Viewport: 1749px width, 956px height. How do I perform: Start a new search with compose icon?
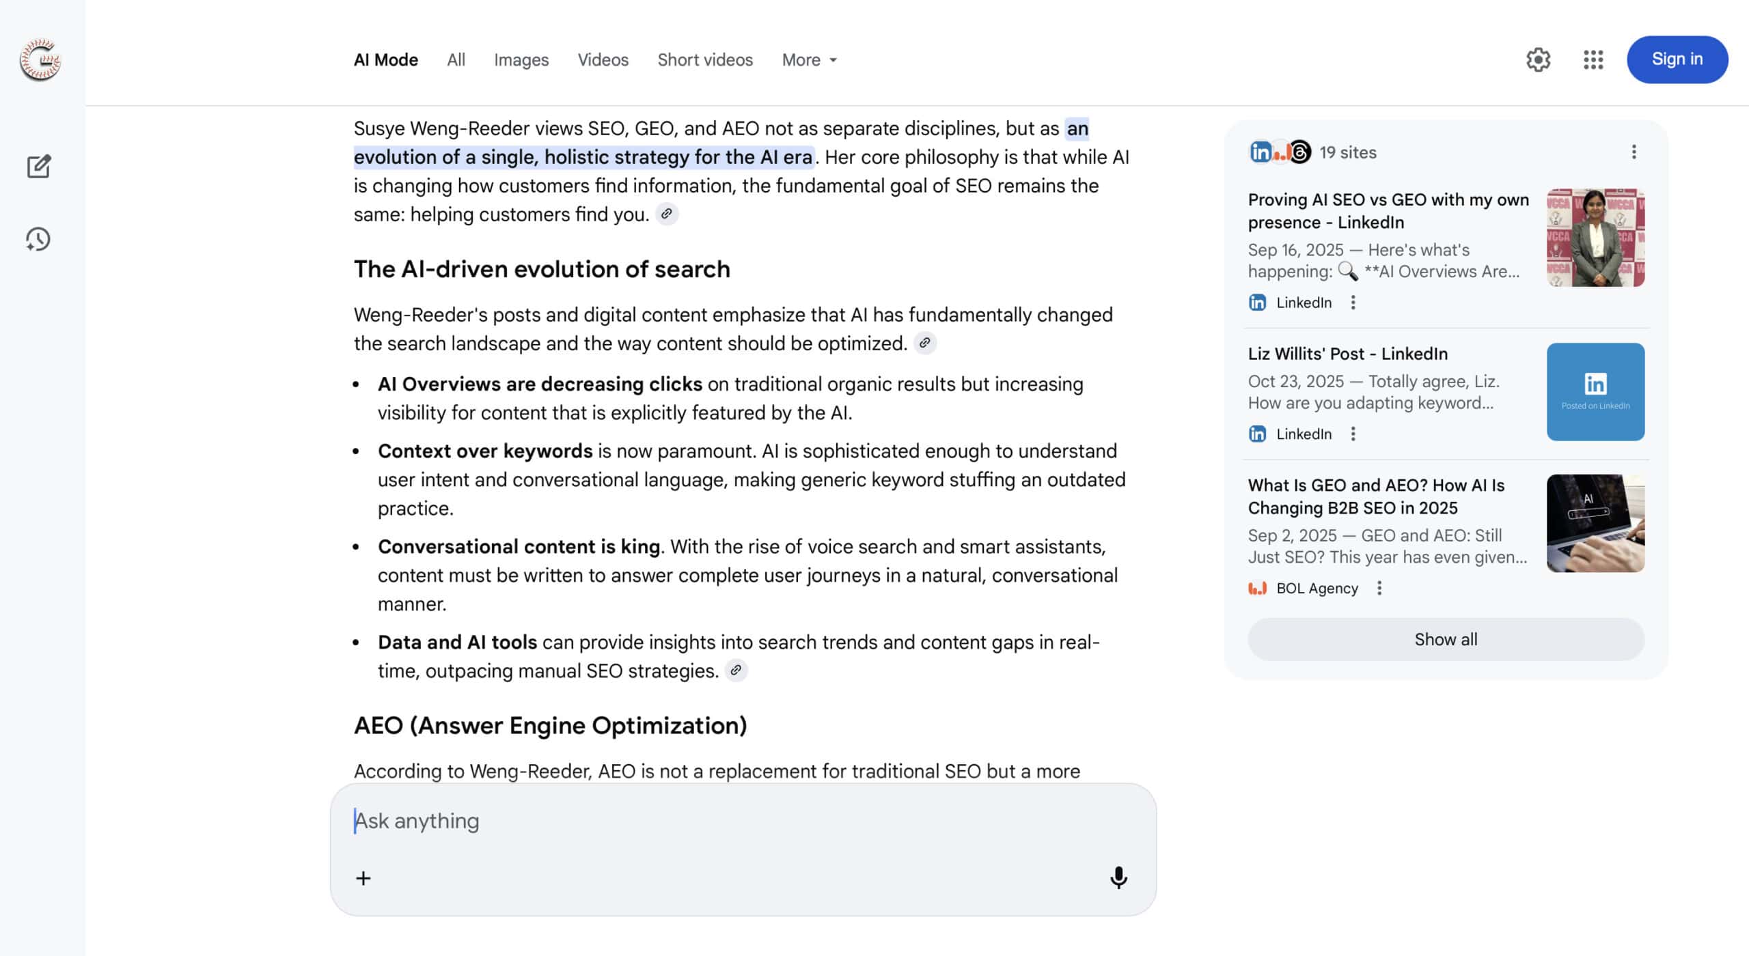point(39,166)
